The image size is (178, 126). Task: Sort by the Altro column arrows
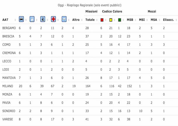pos(82,20)
